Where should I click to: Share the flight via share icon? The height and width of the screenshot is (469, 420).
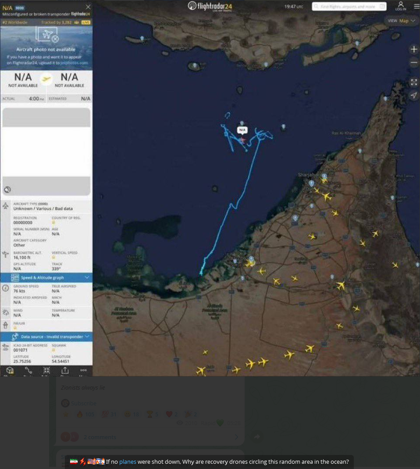pyautogui.click(x=65, y=371)
